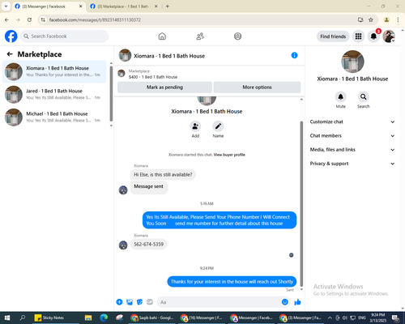Image resolution: width=405 pixels, height=324 pixels.
Task: Mute the conversation using bell icon
Action: 341,96
